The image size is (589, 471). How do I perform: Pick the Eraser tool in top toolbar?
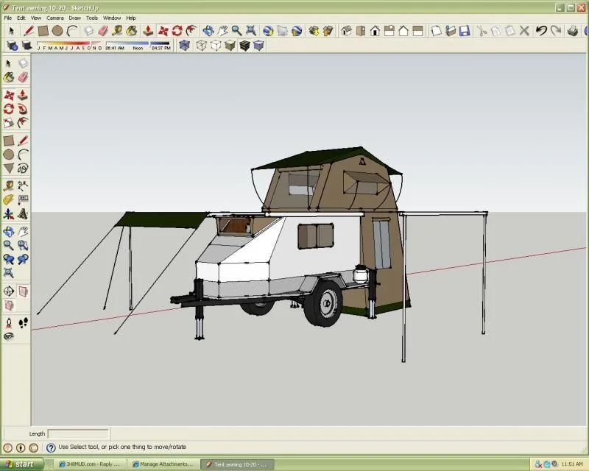(103, 31)
